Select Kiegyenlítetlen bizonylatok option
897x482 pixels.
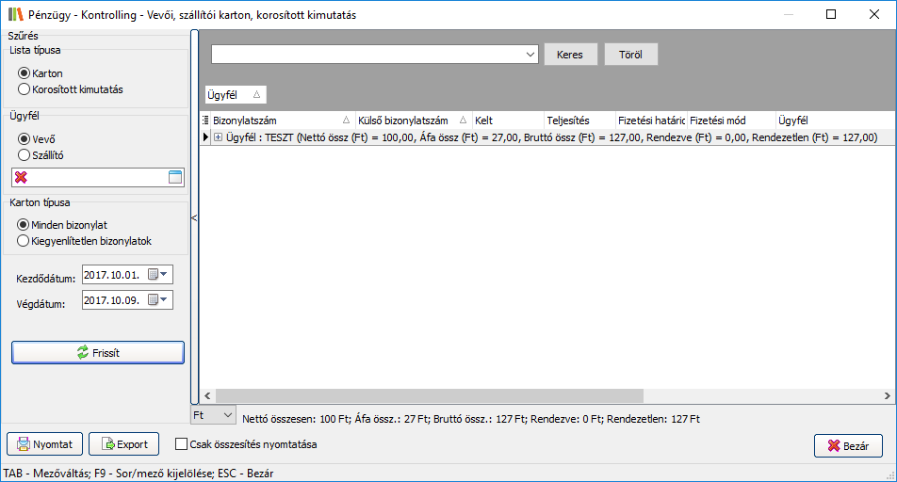pos(24,241)
